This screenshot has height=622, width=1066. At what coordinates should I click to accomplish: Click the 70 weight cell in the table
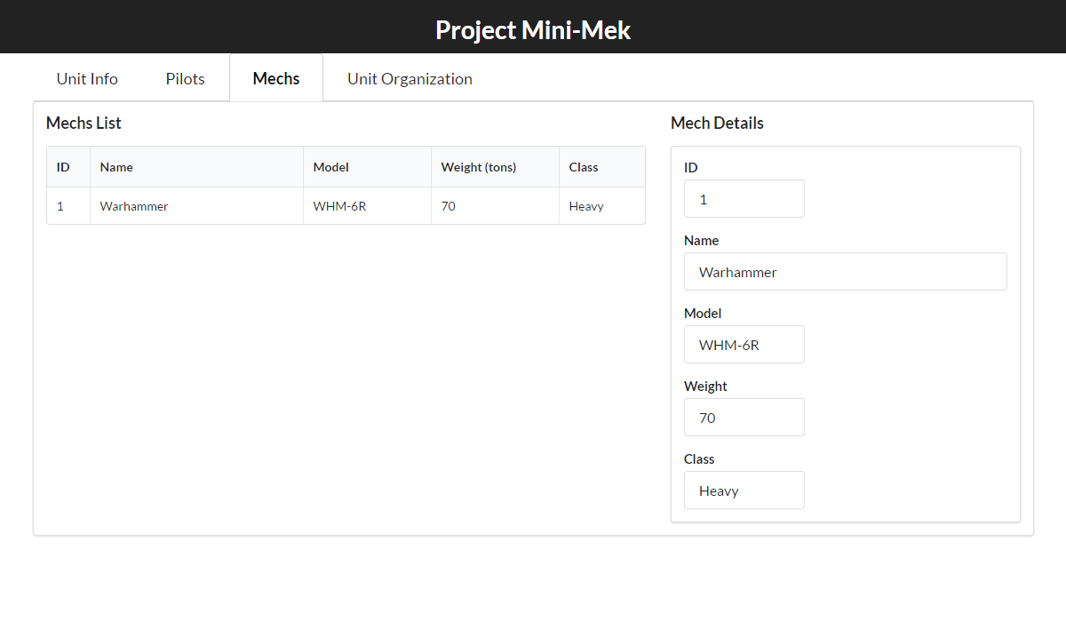pyautogui.click(x=495, y=206)
